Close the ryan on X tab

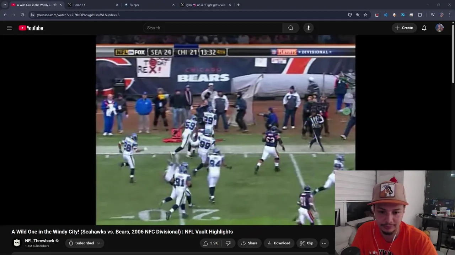pyautogui.click(x=230, y=5)
